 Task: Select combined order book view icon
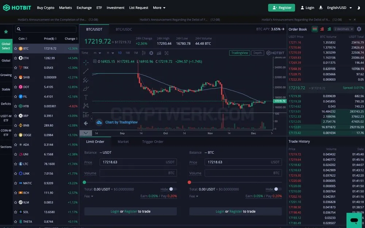315,29
